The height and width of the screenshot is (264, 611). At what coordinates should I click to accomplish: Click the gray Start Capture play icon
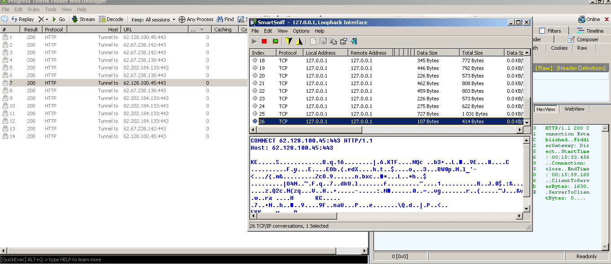point(254,41)
